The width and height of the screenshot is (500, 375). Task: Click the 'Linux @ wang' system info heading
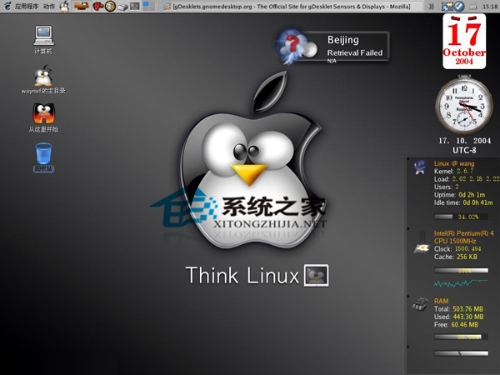pos(454,163)
